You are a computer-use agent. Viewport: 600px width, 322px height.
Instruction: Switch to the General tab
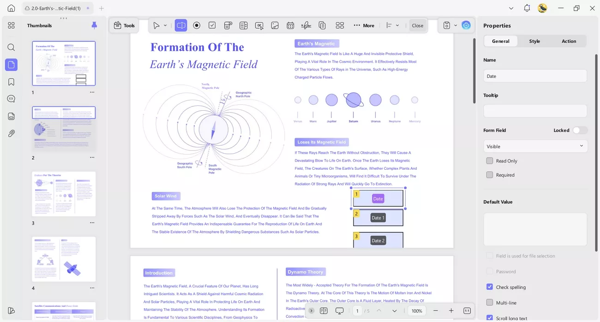[500, 41]
